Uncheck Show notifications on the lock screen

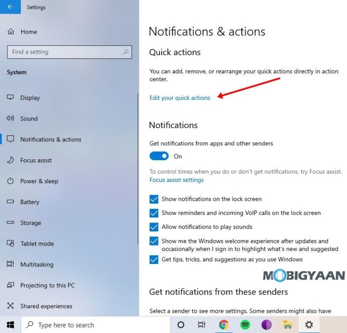[x=154, y=199]
